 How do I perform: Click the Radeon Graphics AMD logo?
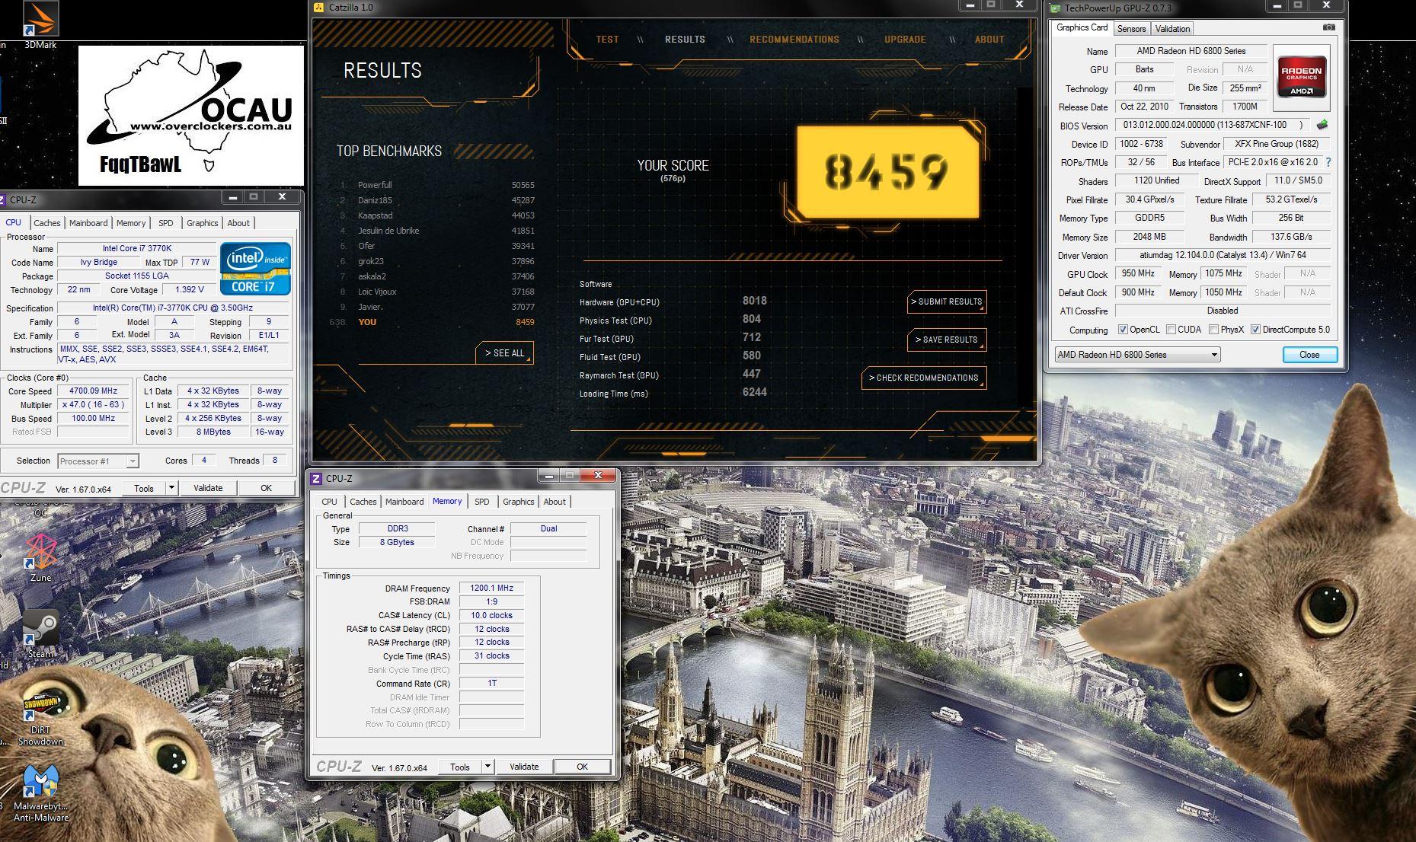click(x=1301, y=79)
